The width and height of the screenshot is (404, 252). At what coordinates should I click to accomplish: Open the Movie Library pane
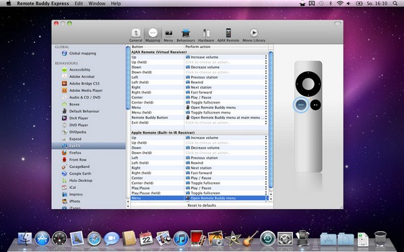coord(254,35)
